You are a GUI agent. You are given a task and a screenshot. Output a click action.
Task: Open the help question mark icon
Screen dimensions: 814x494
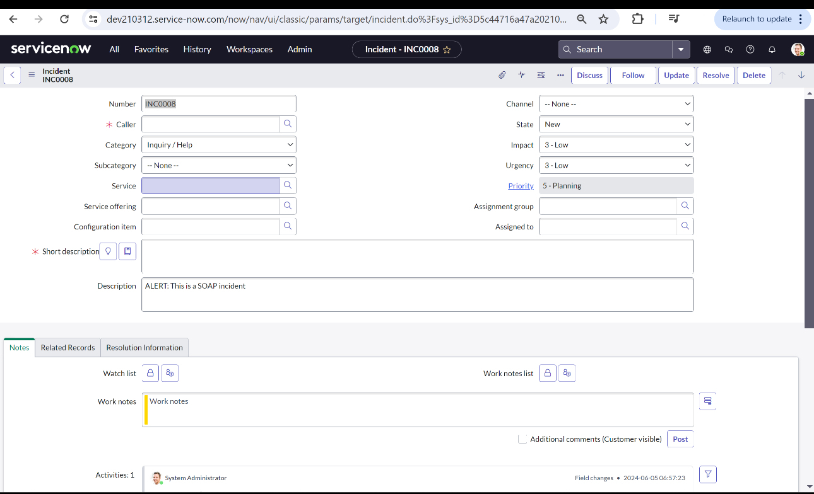click(750, 49)
